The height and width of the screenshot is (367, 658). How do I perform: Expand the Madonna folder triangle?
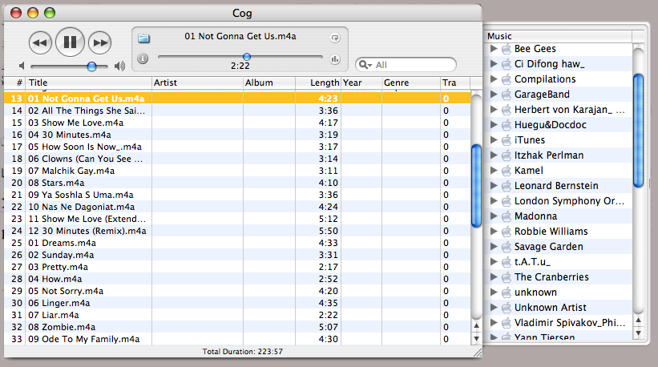(494, 216)
